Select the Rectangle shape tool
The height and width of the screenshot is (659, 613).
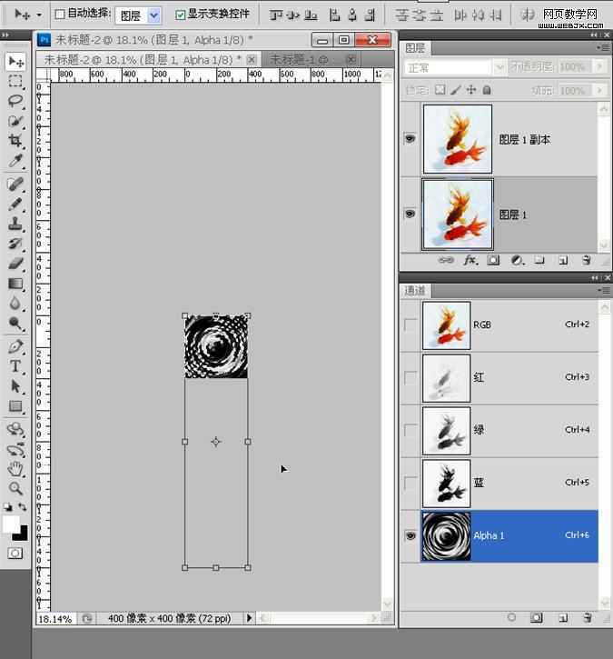point(16,405)
